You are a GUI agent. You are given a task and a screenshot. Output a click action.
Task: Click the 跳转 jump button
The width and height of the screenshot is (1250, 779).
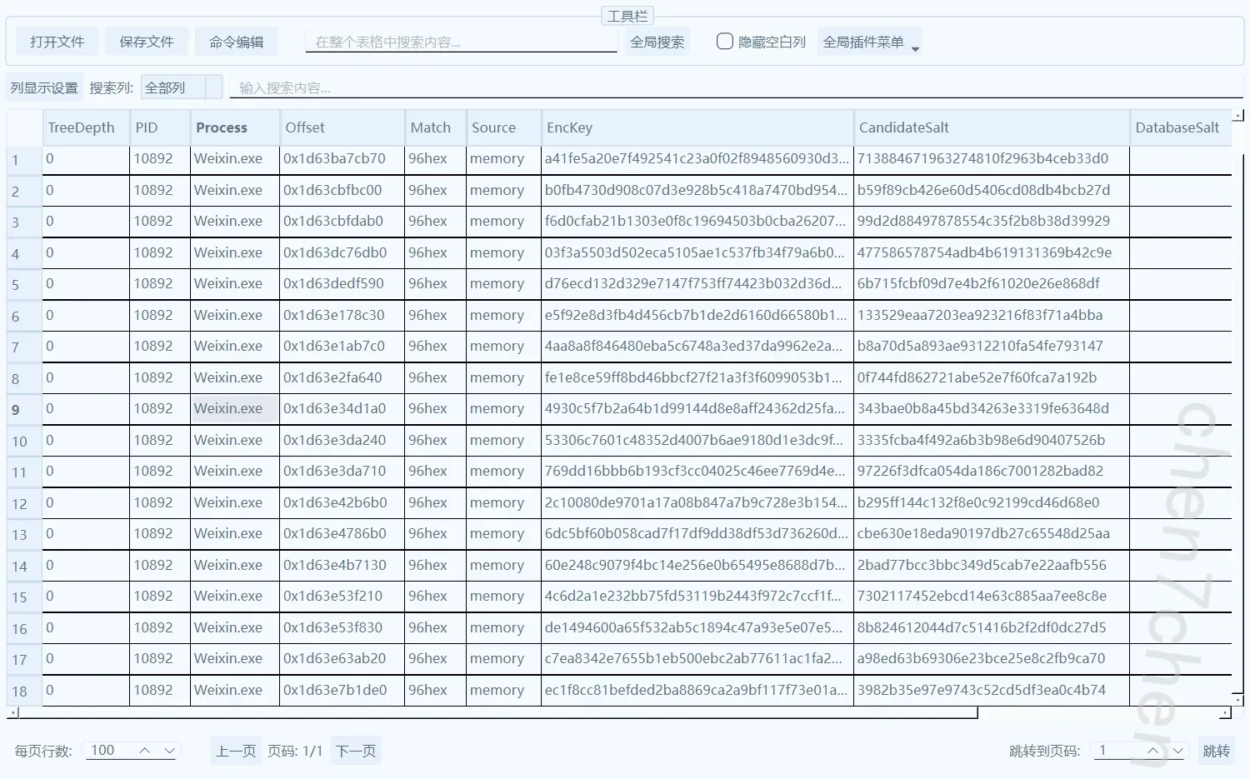1216,751
